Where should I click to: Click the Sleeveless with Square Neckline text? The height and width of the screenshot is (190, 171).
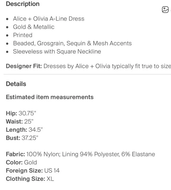click(x=57, y=52)
